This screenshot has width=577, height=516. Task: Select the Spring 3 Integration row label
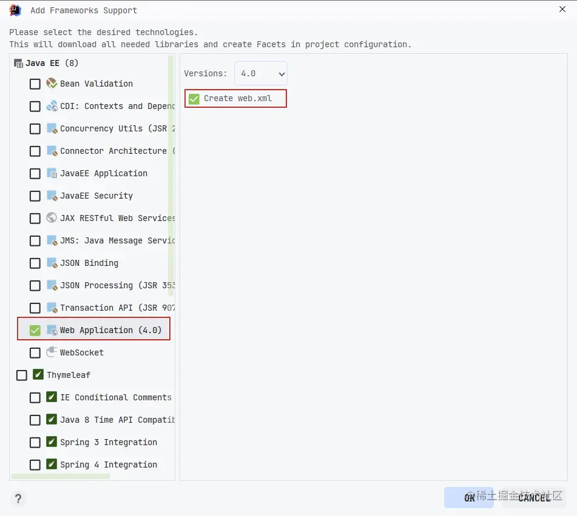coord(109,442)
